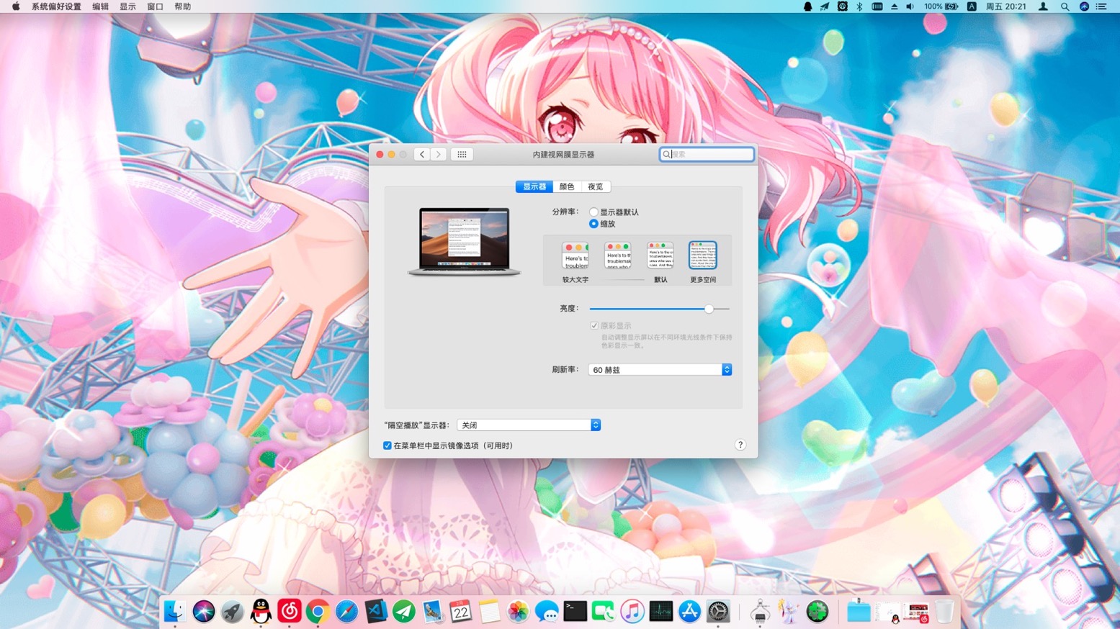Click Siri icon in the menu bar

coord(1084,6)
